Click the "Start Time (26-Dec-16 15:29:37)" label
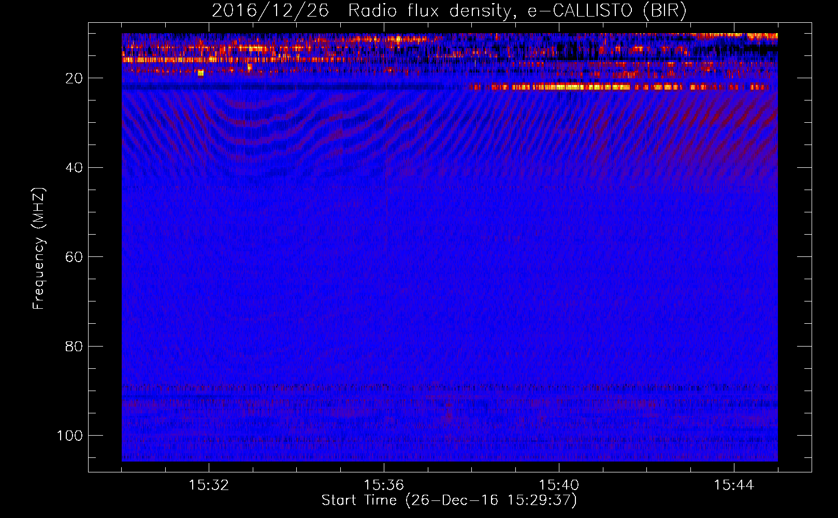 (x=449, y=500)
